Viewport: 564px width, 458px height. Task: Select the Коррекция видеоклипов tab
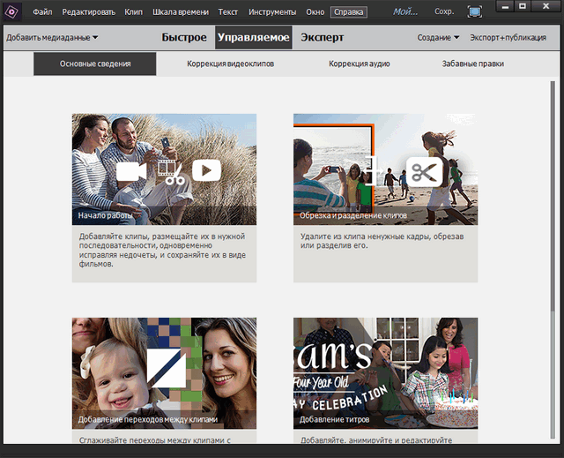click(229, 64)
